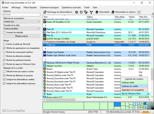The image size is (154, 114).
Task: Click the Realtek High Definition Audio Driver icon
Action: tap(45, 55)
